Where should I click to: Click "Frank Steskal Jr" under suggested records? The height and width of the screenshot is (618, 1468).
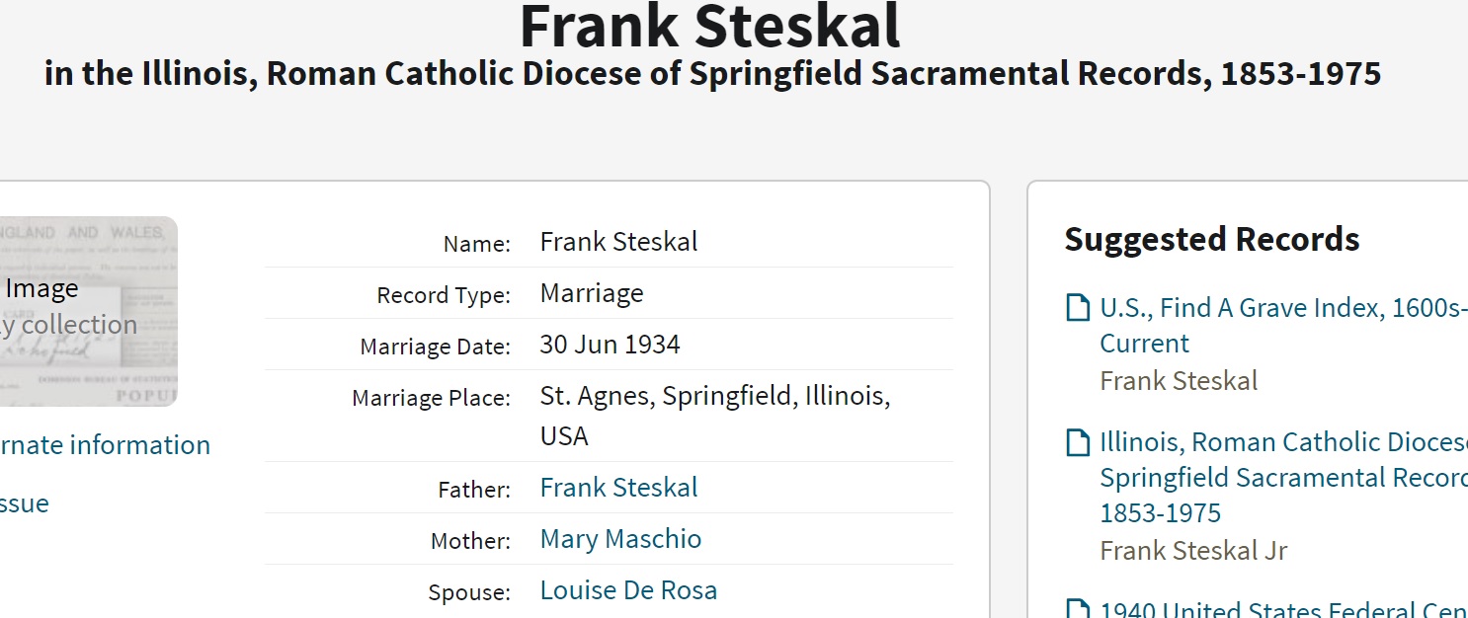(x=1193, y=551)
